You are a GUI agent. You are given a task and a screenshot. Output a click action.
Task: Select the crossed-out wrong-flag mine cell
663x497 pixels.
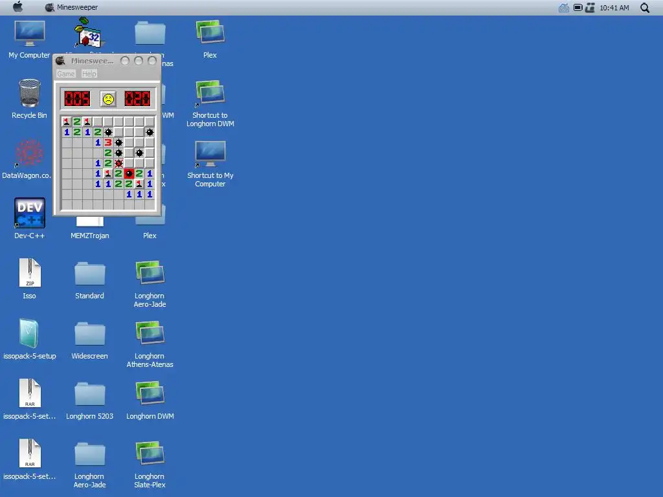click(119, 163)
